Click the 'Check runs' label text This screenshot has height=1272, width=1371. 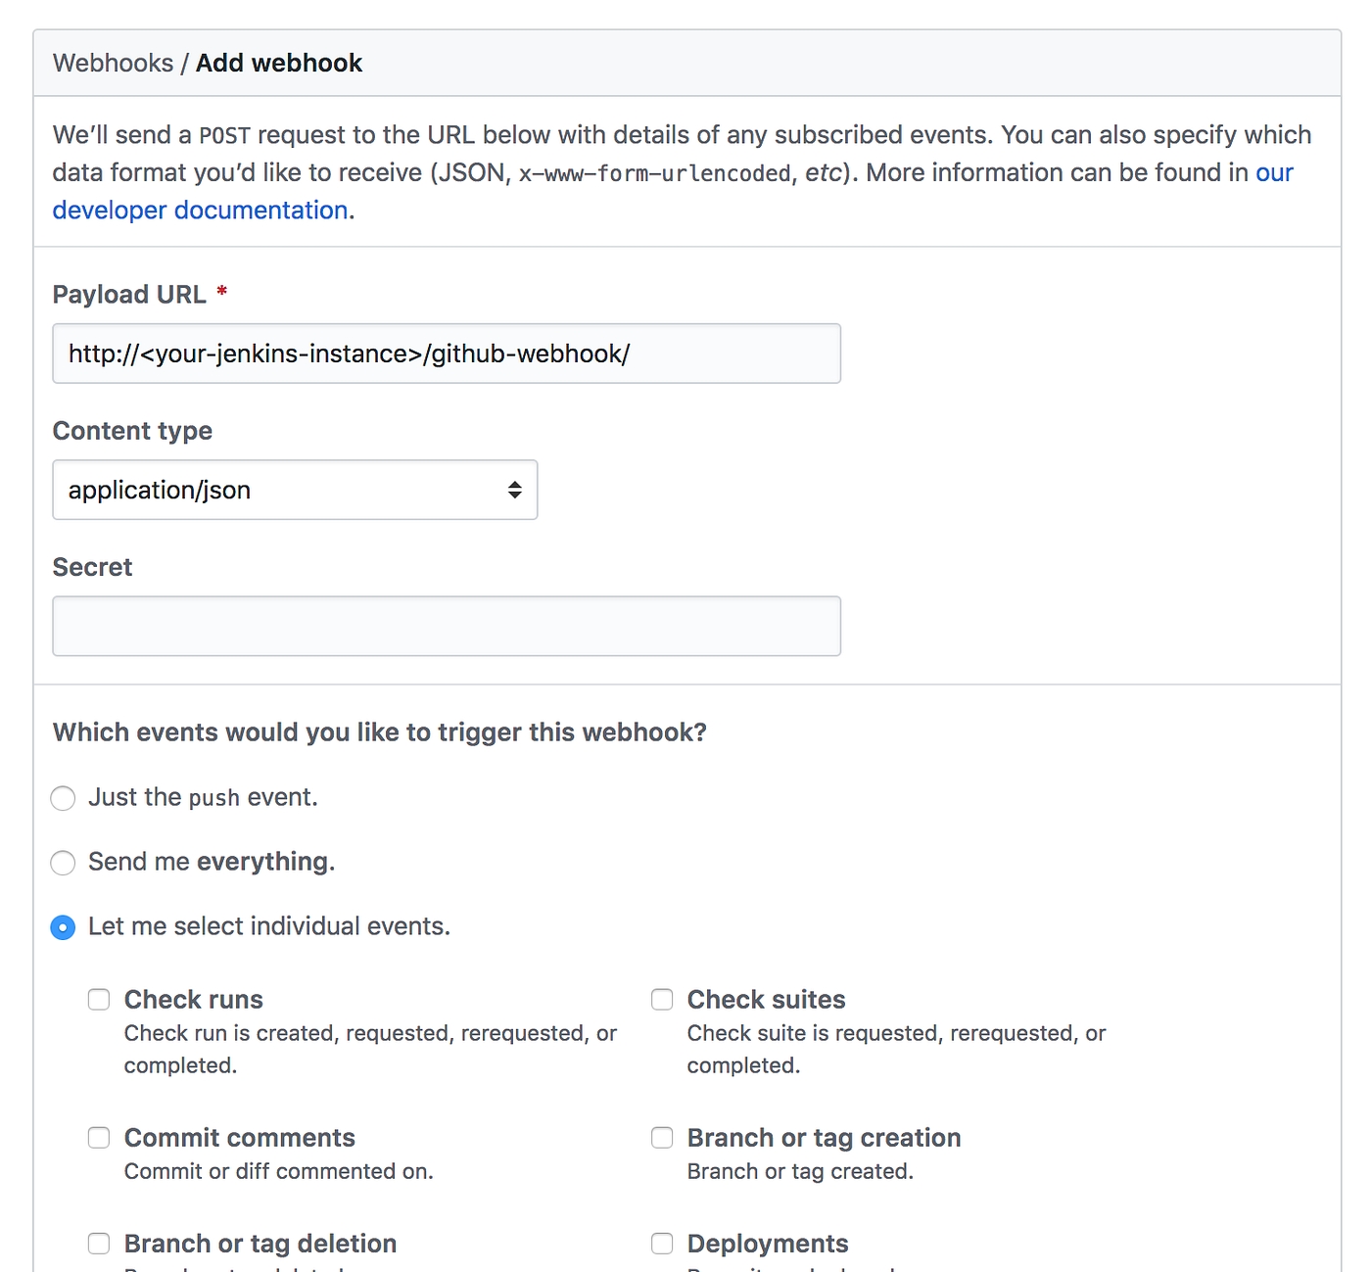click(x=193, y=1000)
